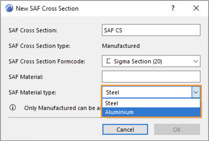This screenshot has height=141, width=209.
Task: Click the empty SAF Material text field
Action: [151, 77]
